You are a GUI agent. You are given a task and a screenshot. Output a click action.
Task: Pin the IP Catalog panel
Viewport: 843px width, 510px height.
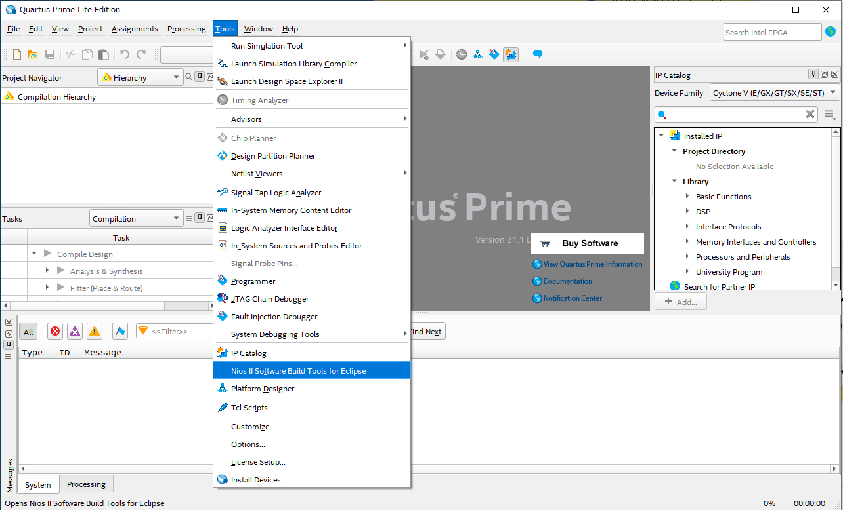click(813, 75)
